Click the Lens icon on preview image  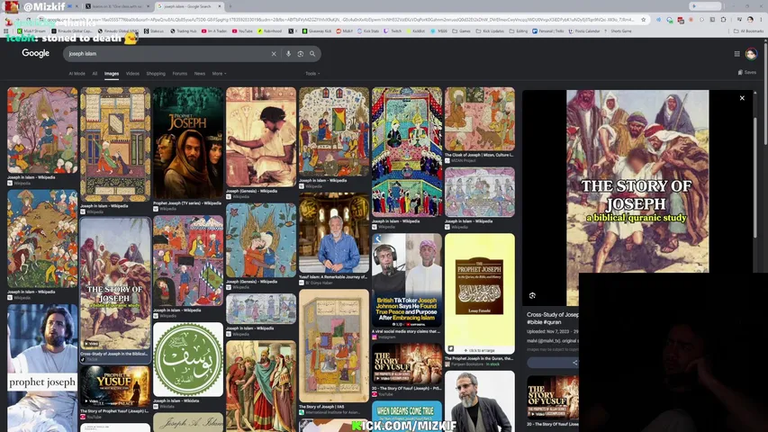(x=532, y=295)
